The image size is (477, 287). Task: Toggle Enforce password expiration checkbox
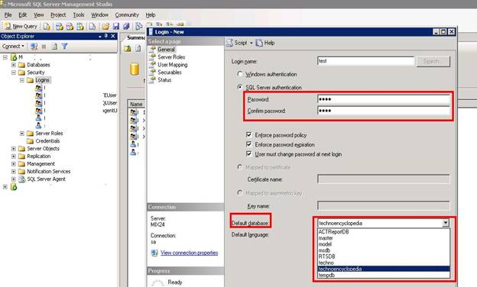[249, 144]
